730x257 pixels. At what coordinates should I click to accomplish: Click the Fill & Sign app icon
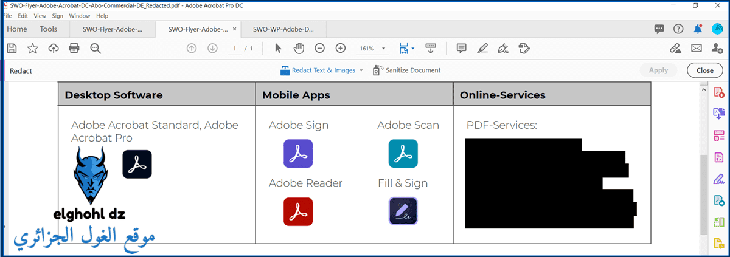coord(403,211)
